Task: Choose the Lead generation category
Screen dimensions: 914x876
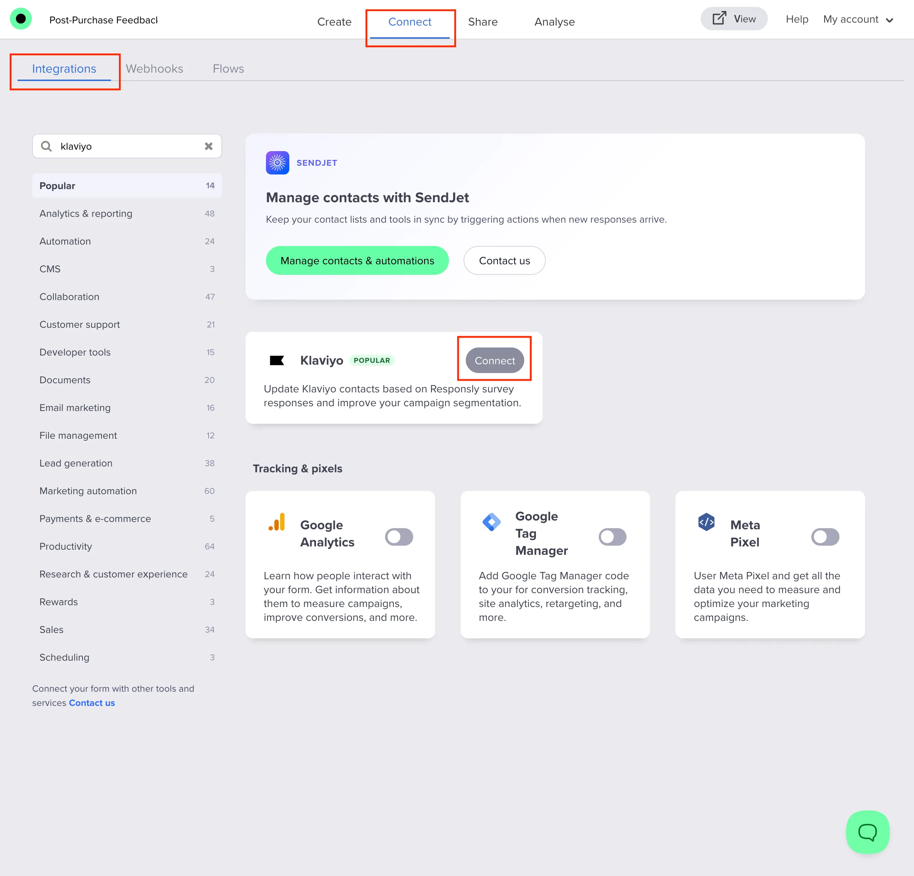Action: 127,463
